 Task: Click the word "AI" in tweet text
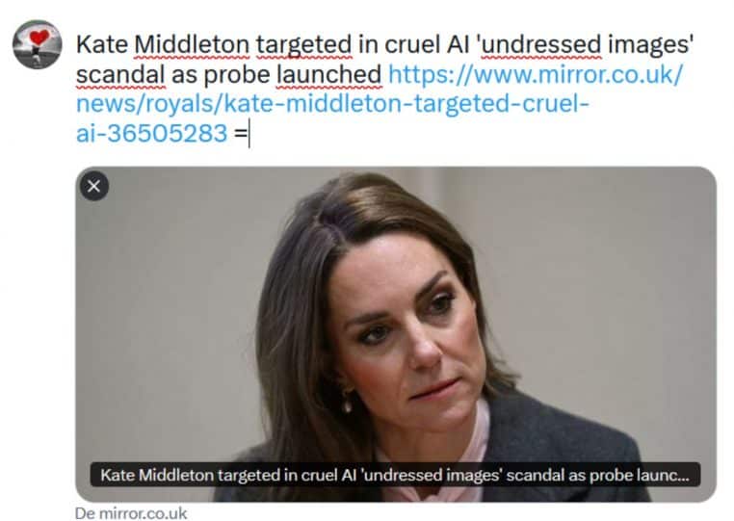point(459,45)
